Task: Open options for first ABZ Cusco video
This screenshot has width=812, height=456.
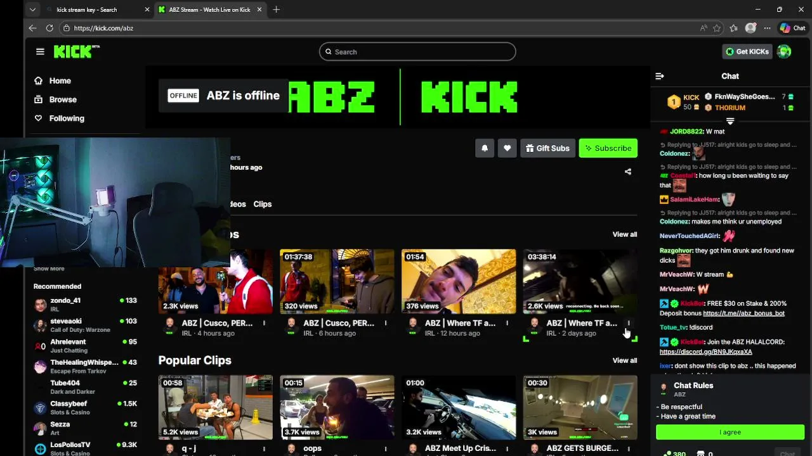Action: pos(264,324)
